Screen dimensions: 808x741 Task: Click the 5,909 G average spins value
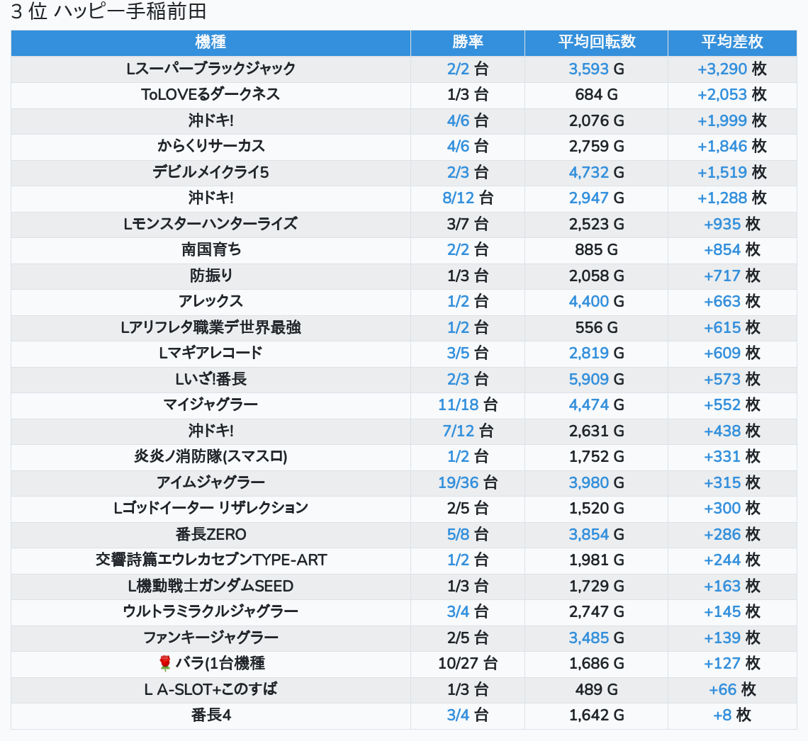tap(596, 379)
